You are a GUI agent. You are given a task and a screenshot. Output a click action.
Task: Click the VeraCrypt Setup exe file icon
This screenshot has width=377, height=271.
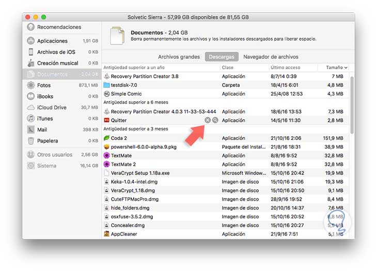pyautogui.click(x=106, y=173)
